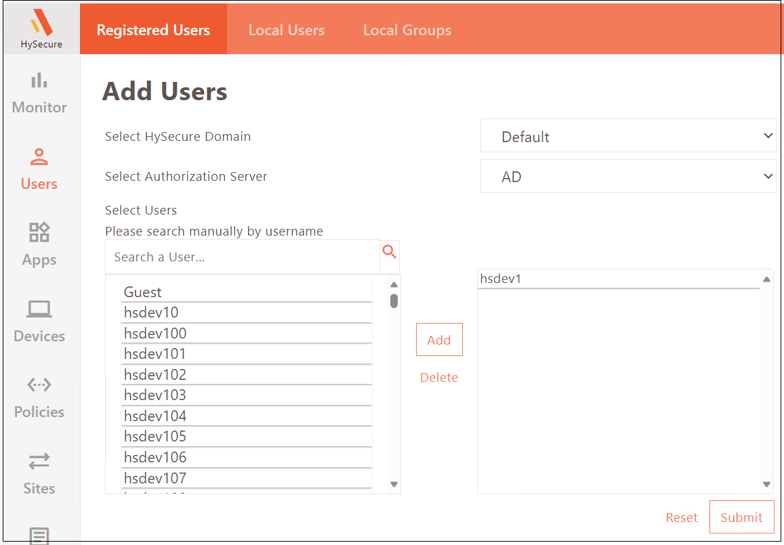The height and width of the screenshot is (545, 784).
Task: Open the Monitor section in sidebar
Action: [39, 93]
